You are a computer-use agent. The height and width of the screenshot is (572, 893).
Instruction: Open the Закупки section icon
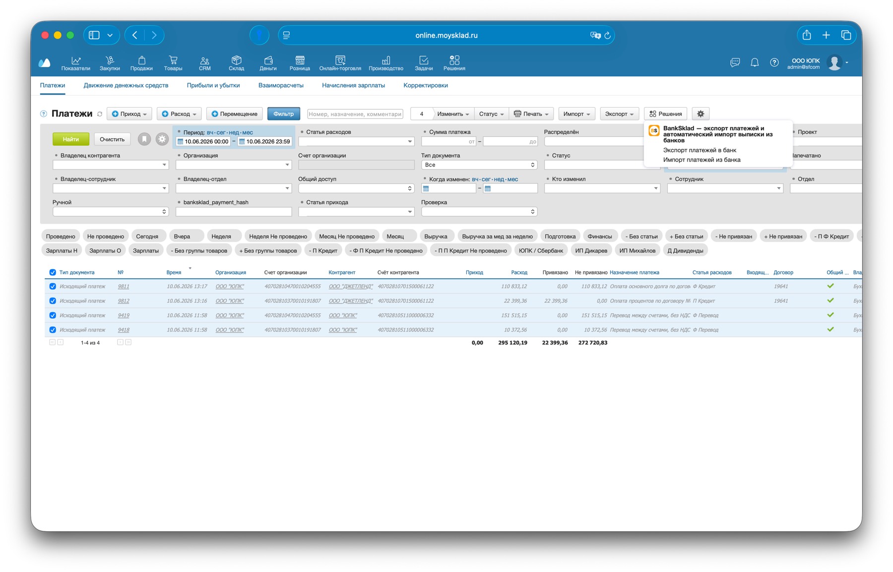(x=110, y=60)
